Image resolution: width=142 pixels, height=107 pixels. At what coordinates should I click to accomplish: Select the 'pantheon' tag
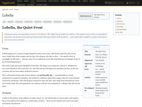11,22
